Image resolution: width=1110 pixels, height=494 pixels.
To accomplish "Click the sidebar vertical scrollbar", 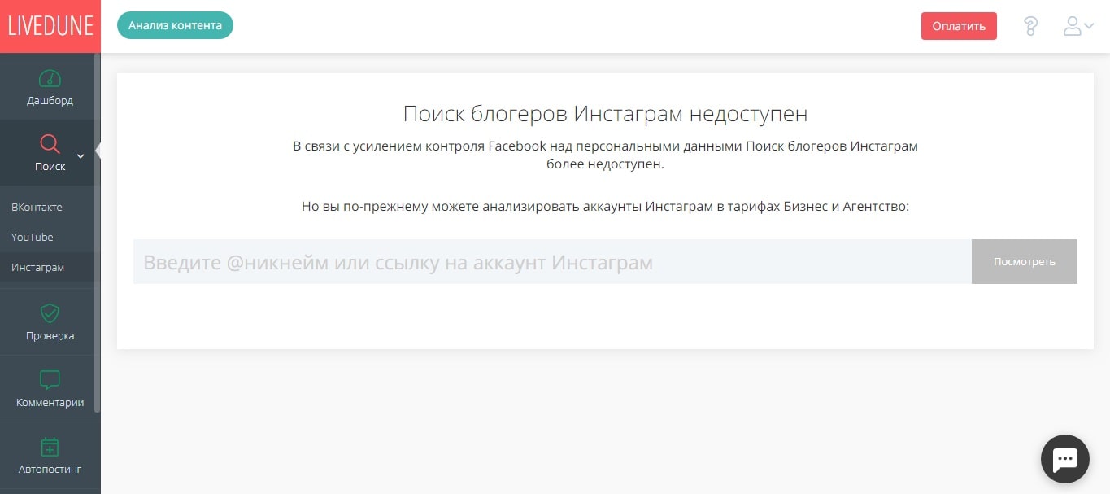I will pos(98,232).
